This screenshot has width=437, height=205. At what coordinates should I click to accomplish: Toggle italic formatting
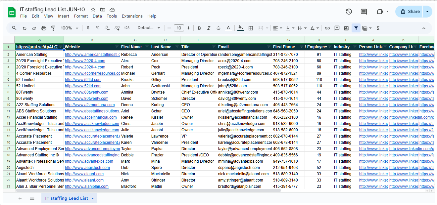209,28
